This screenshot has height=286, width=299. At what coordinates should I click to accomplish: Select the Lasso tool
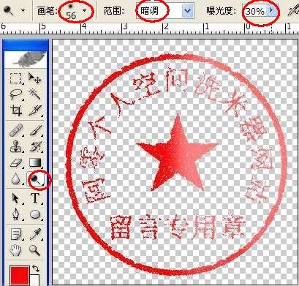tap(16, 94)
